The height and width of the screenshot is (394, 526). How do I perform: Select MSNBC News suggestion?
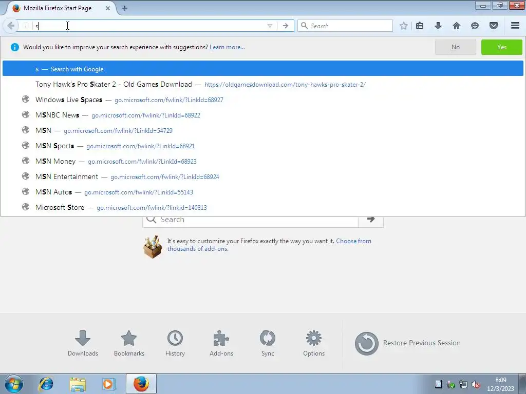(x=262, y=115)
